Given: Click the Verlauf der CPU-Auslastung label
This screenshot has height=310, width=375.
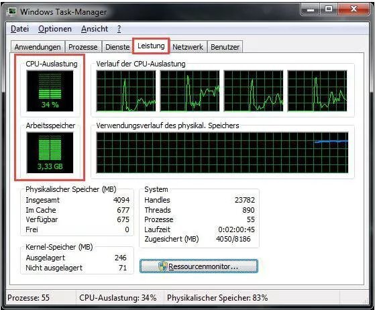Looking at the screenshot, I should click(x=141, y=64).
